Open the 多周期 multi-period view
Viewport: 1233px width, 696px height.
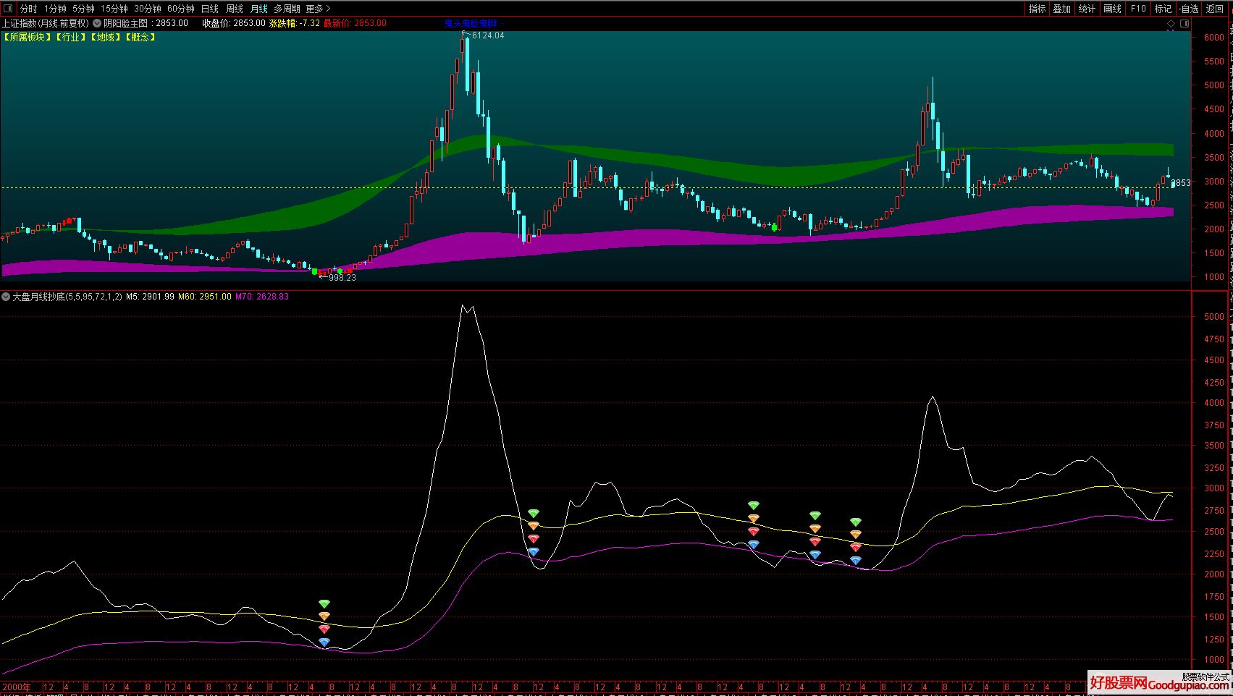click(x=287, y=9)
